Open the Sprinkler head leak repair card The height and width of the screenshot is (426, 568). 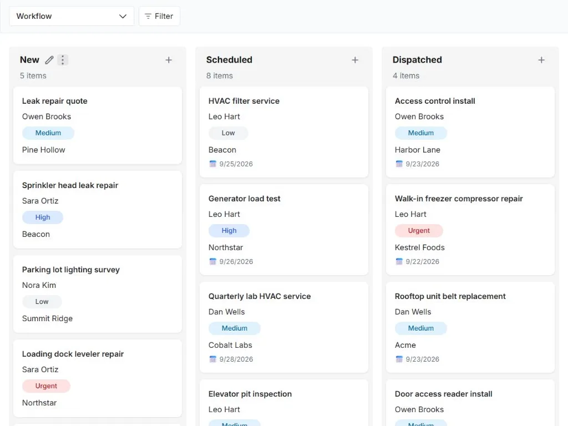pyautogui.click(x=98, y=210)
